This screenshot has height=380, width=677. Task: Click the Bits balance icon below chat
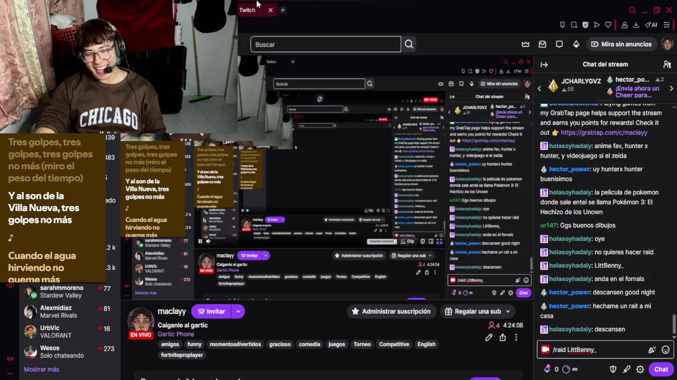tap(547, 369)
